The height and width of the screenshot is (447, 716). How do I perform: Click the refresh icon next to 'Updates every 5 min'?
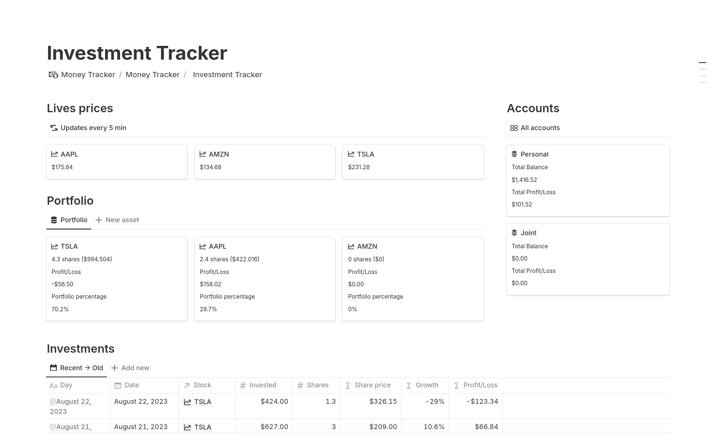pos(54,128)
